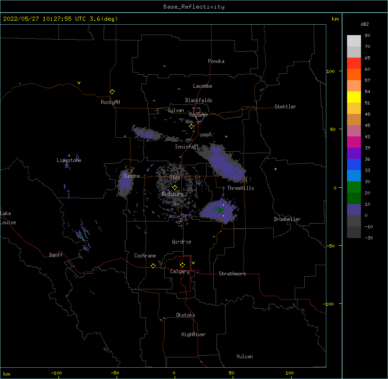
Task: Click the Olds town label
Action: pos(175,177)
